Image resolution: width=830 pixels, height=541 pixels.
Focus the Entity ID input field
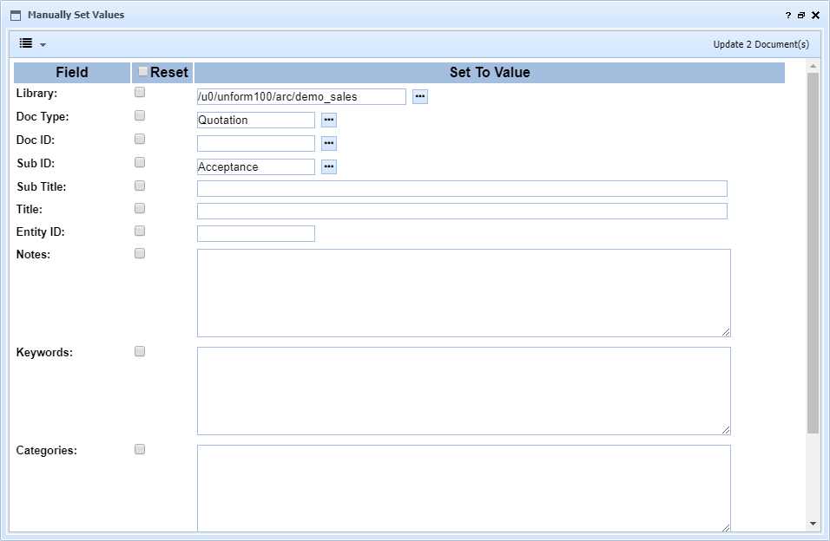[256, 233]
